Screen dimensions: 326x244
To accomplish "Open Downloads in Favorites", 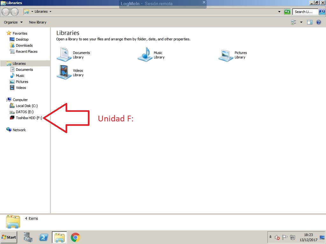I will pos(21,45).
